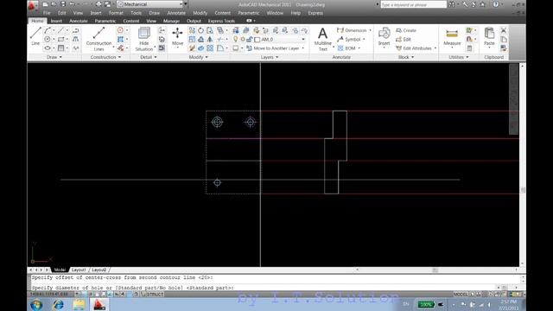Switch to the Output ribbon tab
Viewport: 553px width, 311px height.
(194, 21)
